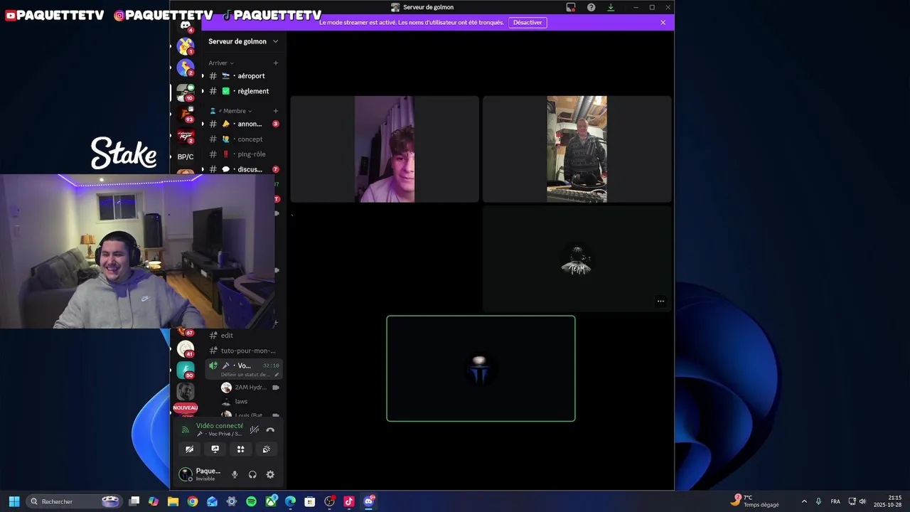Viewport: 910px width, 512px height.
Task: Open Google Chrome from the taskbar
Action: [x=193, y=501]
